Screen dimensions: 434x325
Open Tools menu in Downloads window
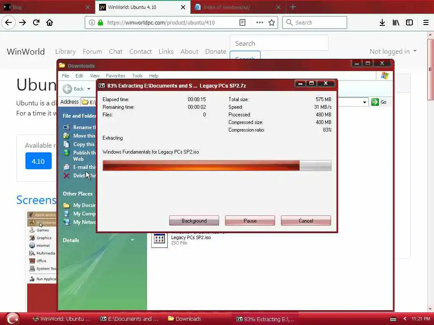tap(137, 76)
